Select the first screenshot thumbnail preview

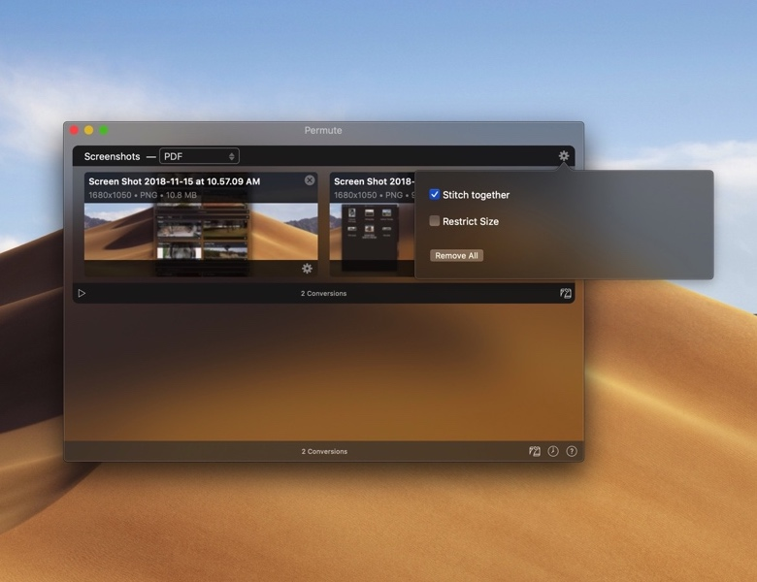point(201,231)
